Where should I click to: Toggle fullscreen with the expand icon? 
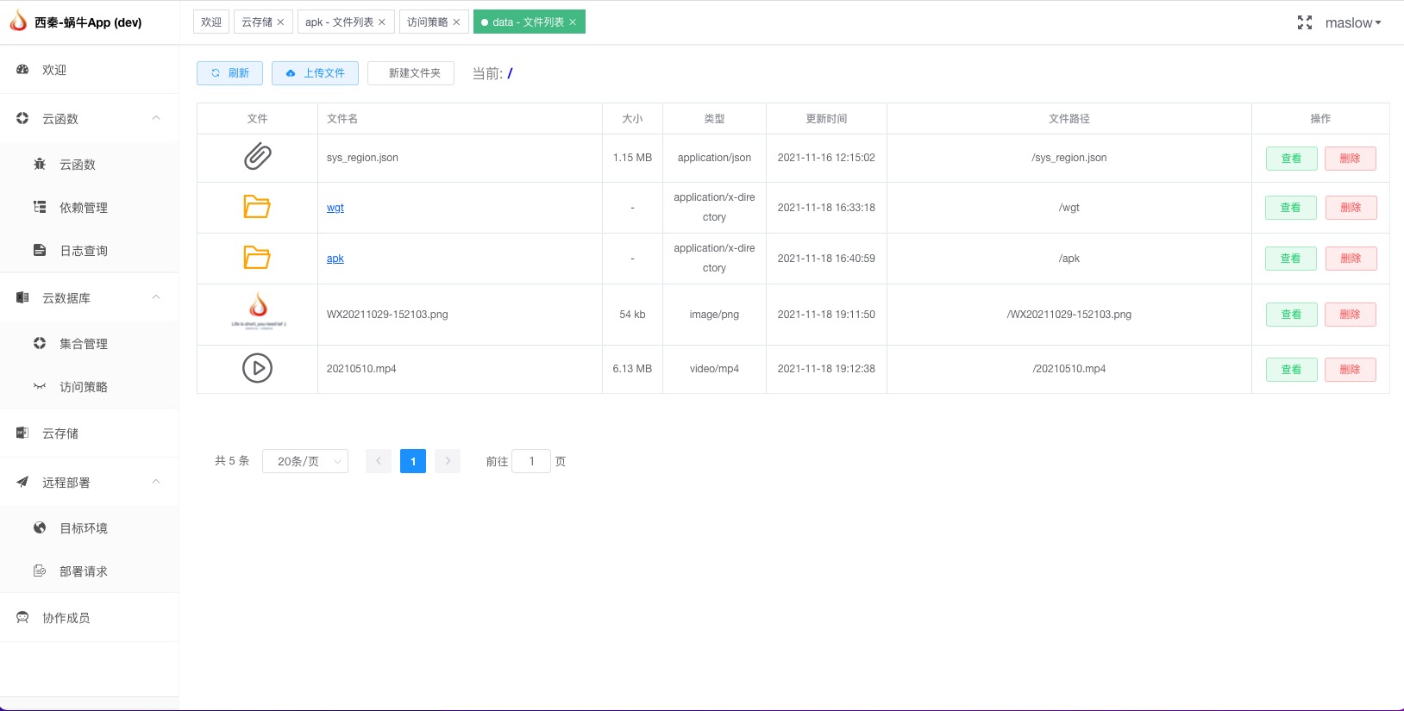[1305, 23]
